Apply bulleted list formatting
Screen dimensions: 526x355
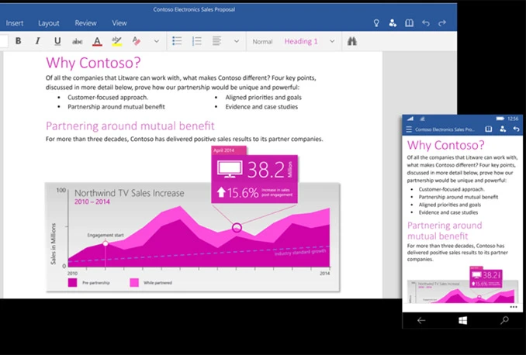[177, 41]
